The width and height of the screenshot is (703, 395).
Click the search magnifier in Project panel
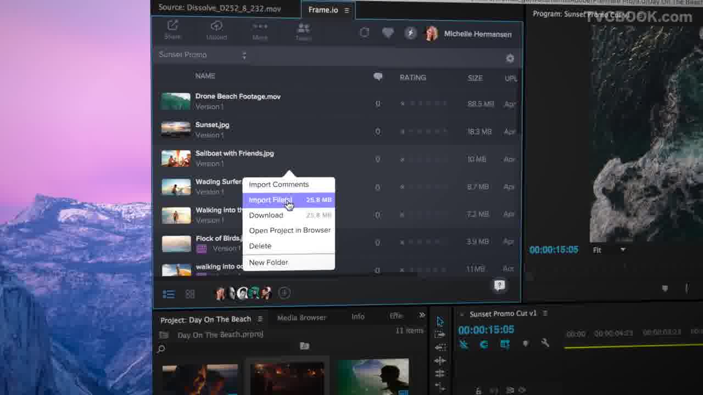click(161, 349)
